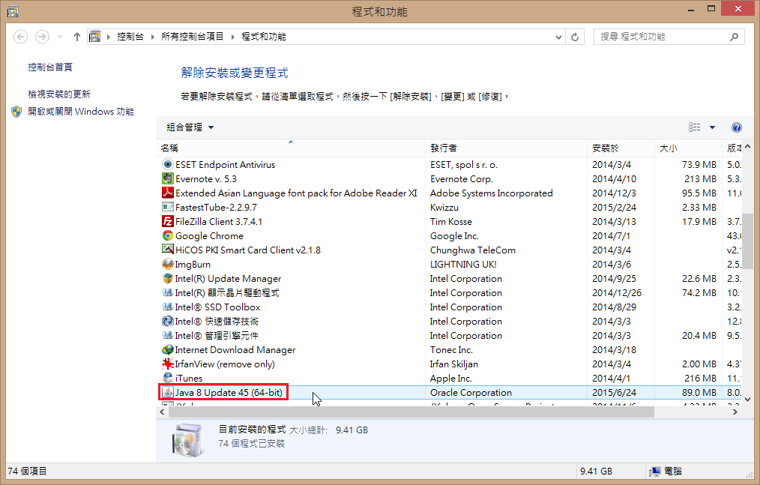Select publisher Tonec Inc.
Viewport: 760px width, 485px height.
(x=450, y=349)
